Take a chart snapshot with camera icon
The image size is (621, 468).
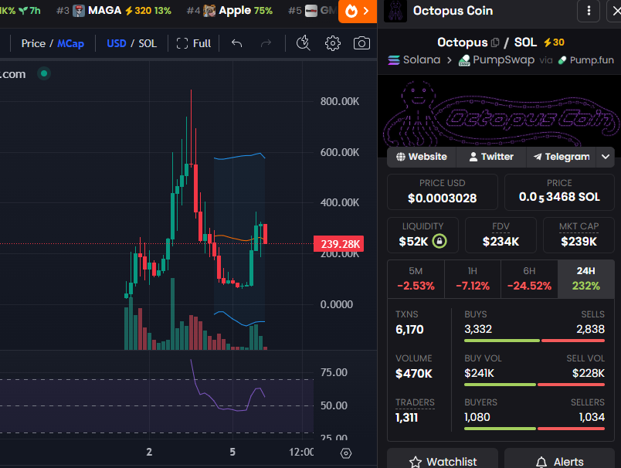click(361, 43)
